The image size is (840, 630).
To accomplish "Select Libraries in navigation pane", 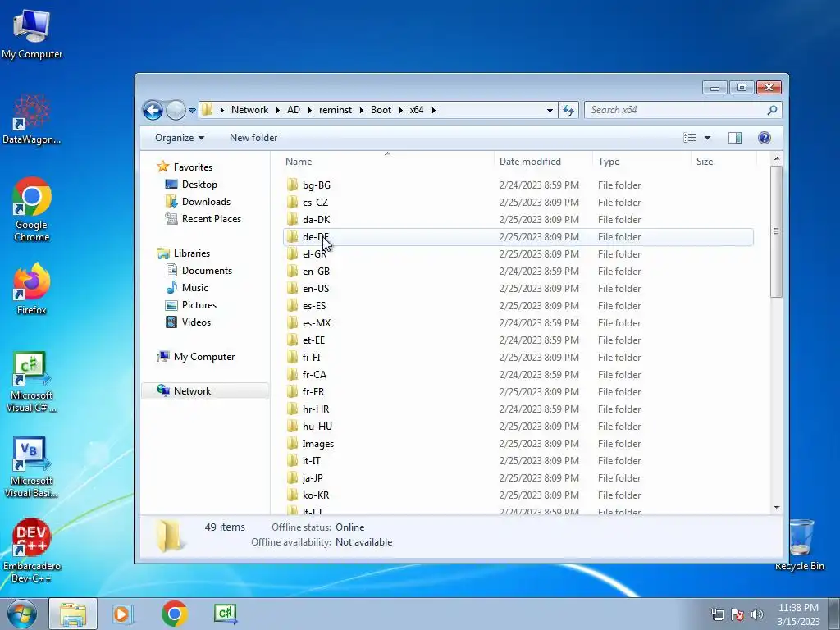I will 191,253.
